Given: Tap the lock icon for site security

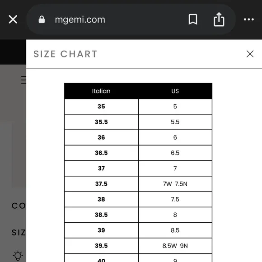Looking at the screenshot, I should tap(42, 19).
